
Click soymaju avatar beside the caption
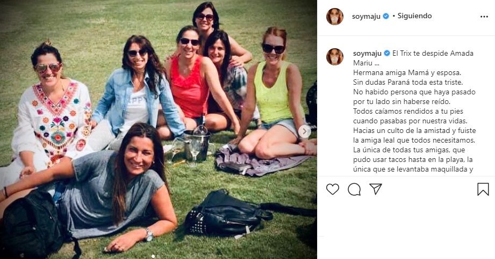coord(335,56)
